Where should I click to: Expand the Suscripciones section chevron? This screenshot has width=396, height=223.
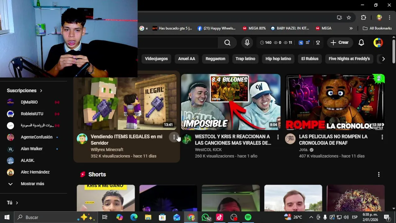[41, 91]
